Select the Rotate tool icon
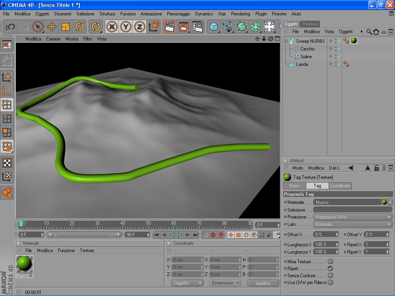Image resolution: width=395 pixels, height=296 pixels. click(x=79, y=27)
